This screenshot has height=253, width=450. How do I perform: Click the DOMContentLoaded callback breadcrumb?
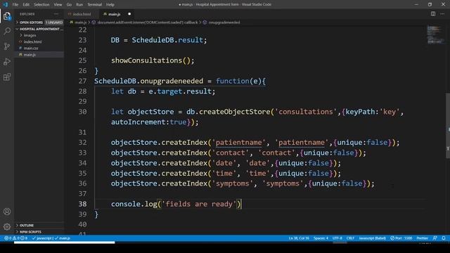(147, 22)
